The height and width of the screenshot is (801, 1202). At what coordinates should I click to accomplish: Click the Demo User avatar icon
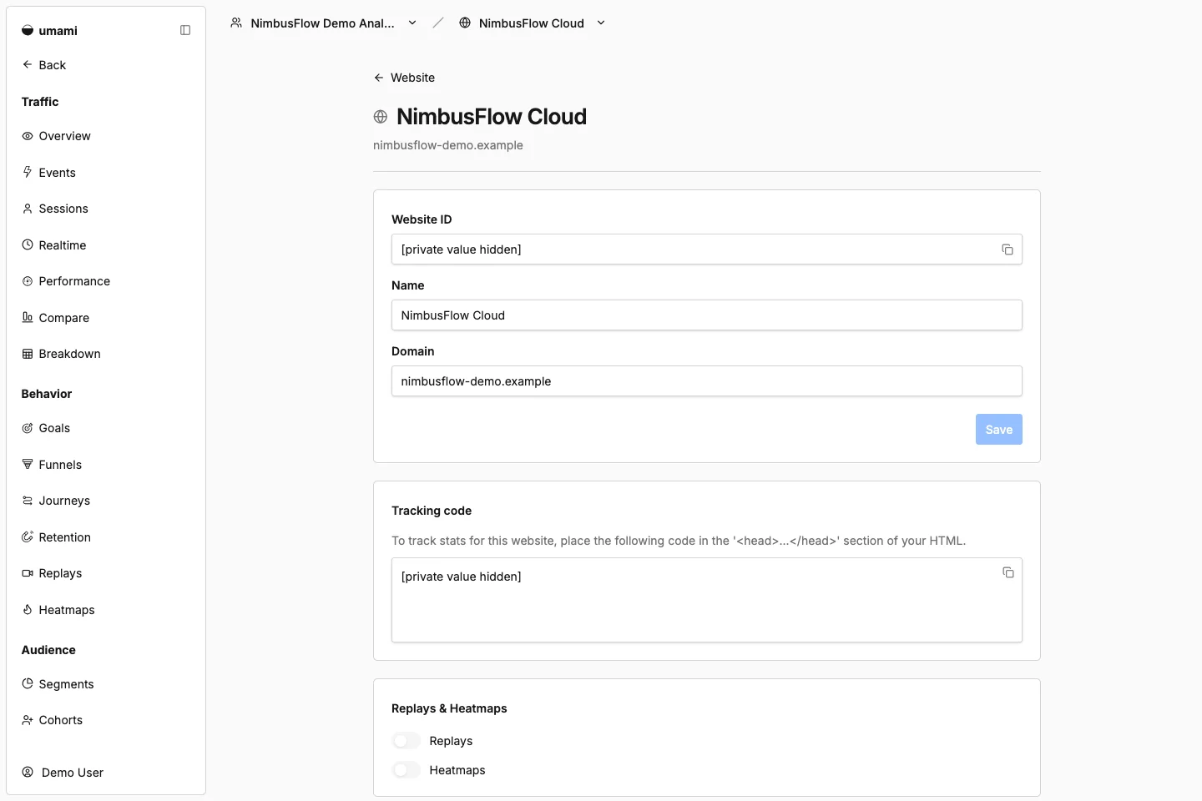coord(28,773)
